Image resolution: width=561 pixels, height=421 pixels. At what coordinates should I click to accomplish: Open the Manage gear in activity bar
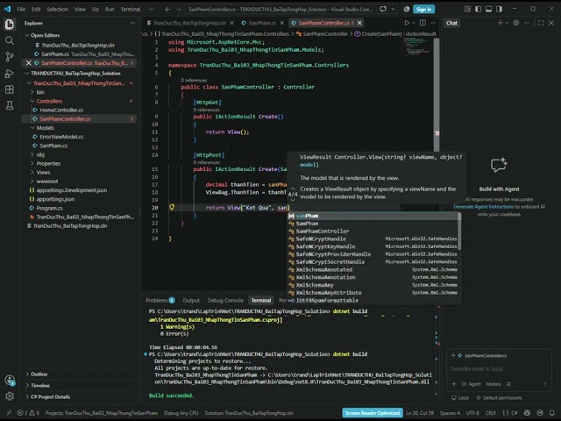coord(10,396)
